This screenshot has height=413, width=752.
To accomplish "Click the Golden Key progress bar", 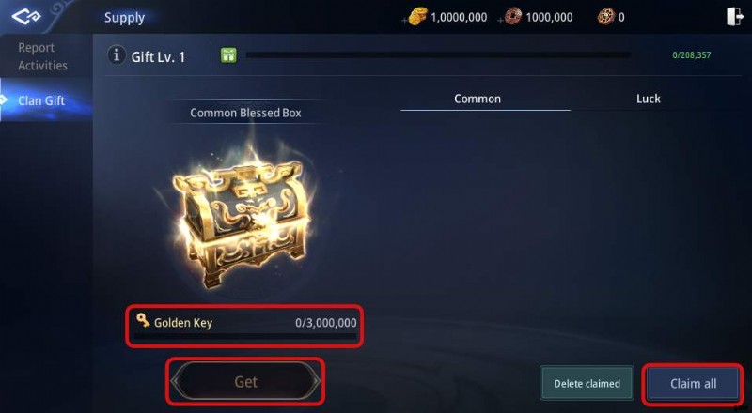I will pos(245,337).
